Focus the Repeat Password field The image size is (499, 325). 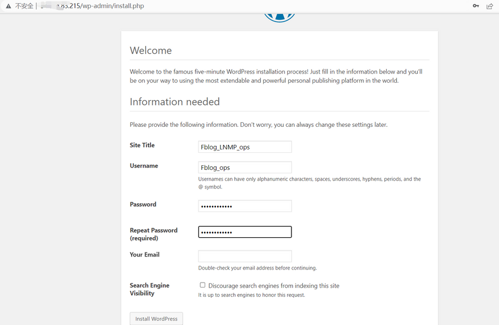pos(245,232)
